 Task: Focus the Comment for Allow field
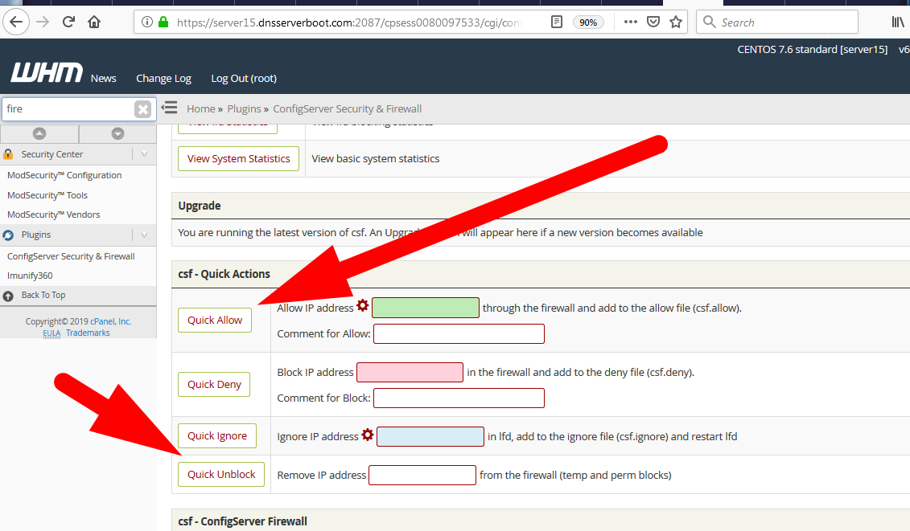(x=459, y=334)
